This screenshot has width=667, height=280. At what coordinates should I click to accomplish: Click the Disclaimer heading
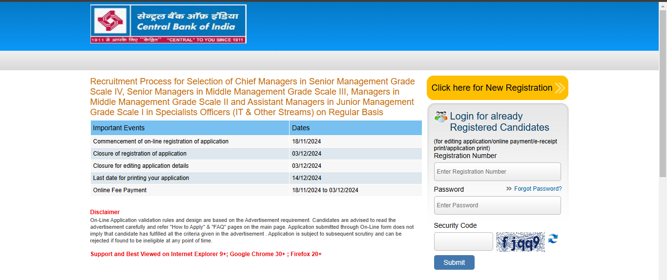(x=105, y=212)
